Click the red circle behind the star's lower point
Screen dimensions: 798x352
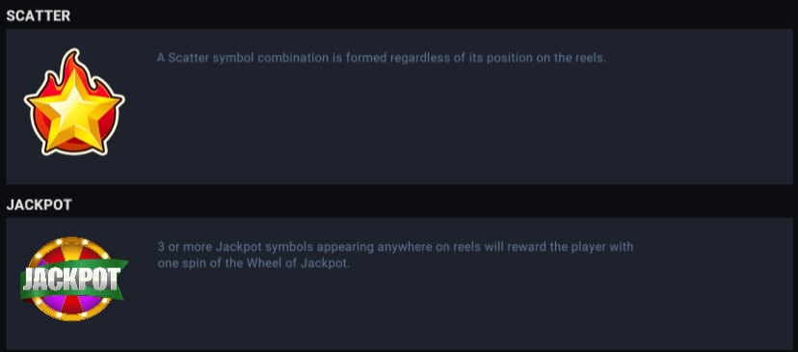75,146
